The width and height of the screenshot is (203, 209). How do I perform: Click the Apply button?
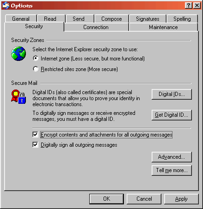[x=181, y=199]
